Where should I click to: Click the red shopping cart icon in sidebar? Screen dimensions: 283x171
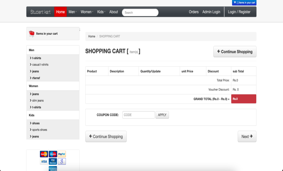(x=31, y=34)
